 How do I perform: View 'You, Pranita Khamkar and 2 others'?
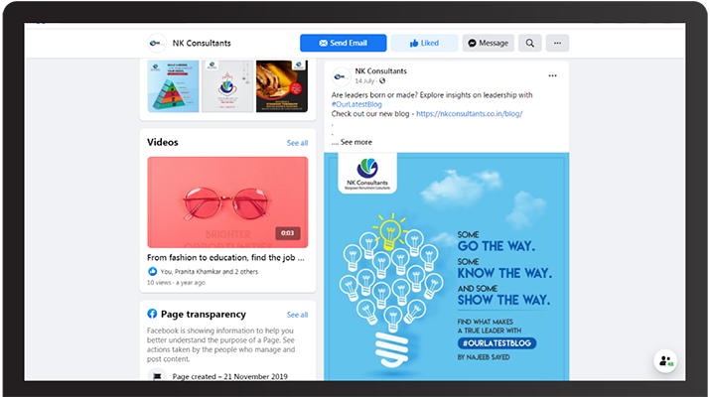210,272
